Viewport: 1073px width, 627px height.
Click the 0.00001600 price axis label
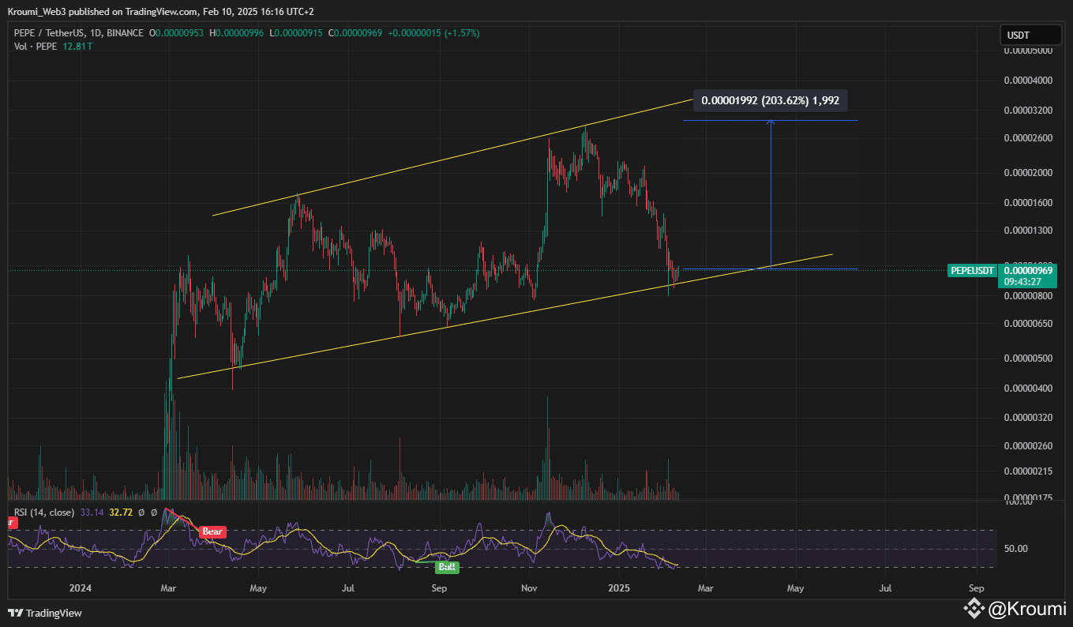(1028, 202)
